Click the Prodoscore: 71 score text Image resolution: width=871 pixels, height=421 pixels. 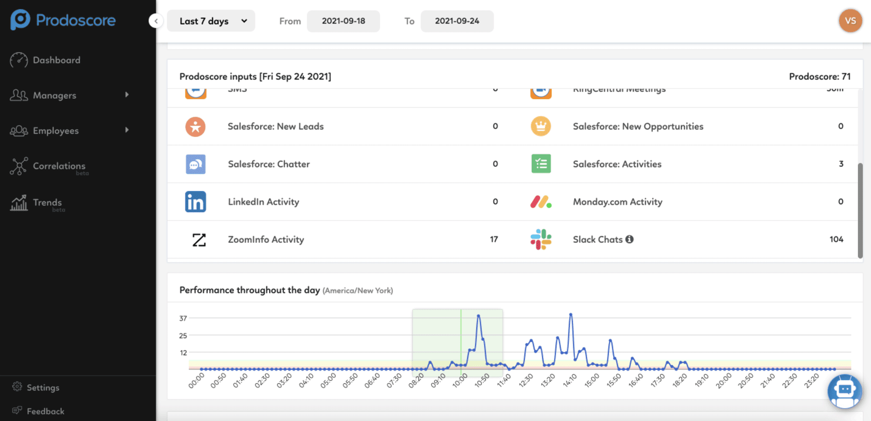pos(820,76)
